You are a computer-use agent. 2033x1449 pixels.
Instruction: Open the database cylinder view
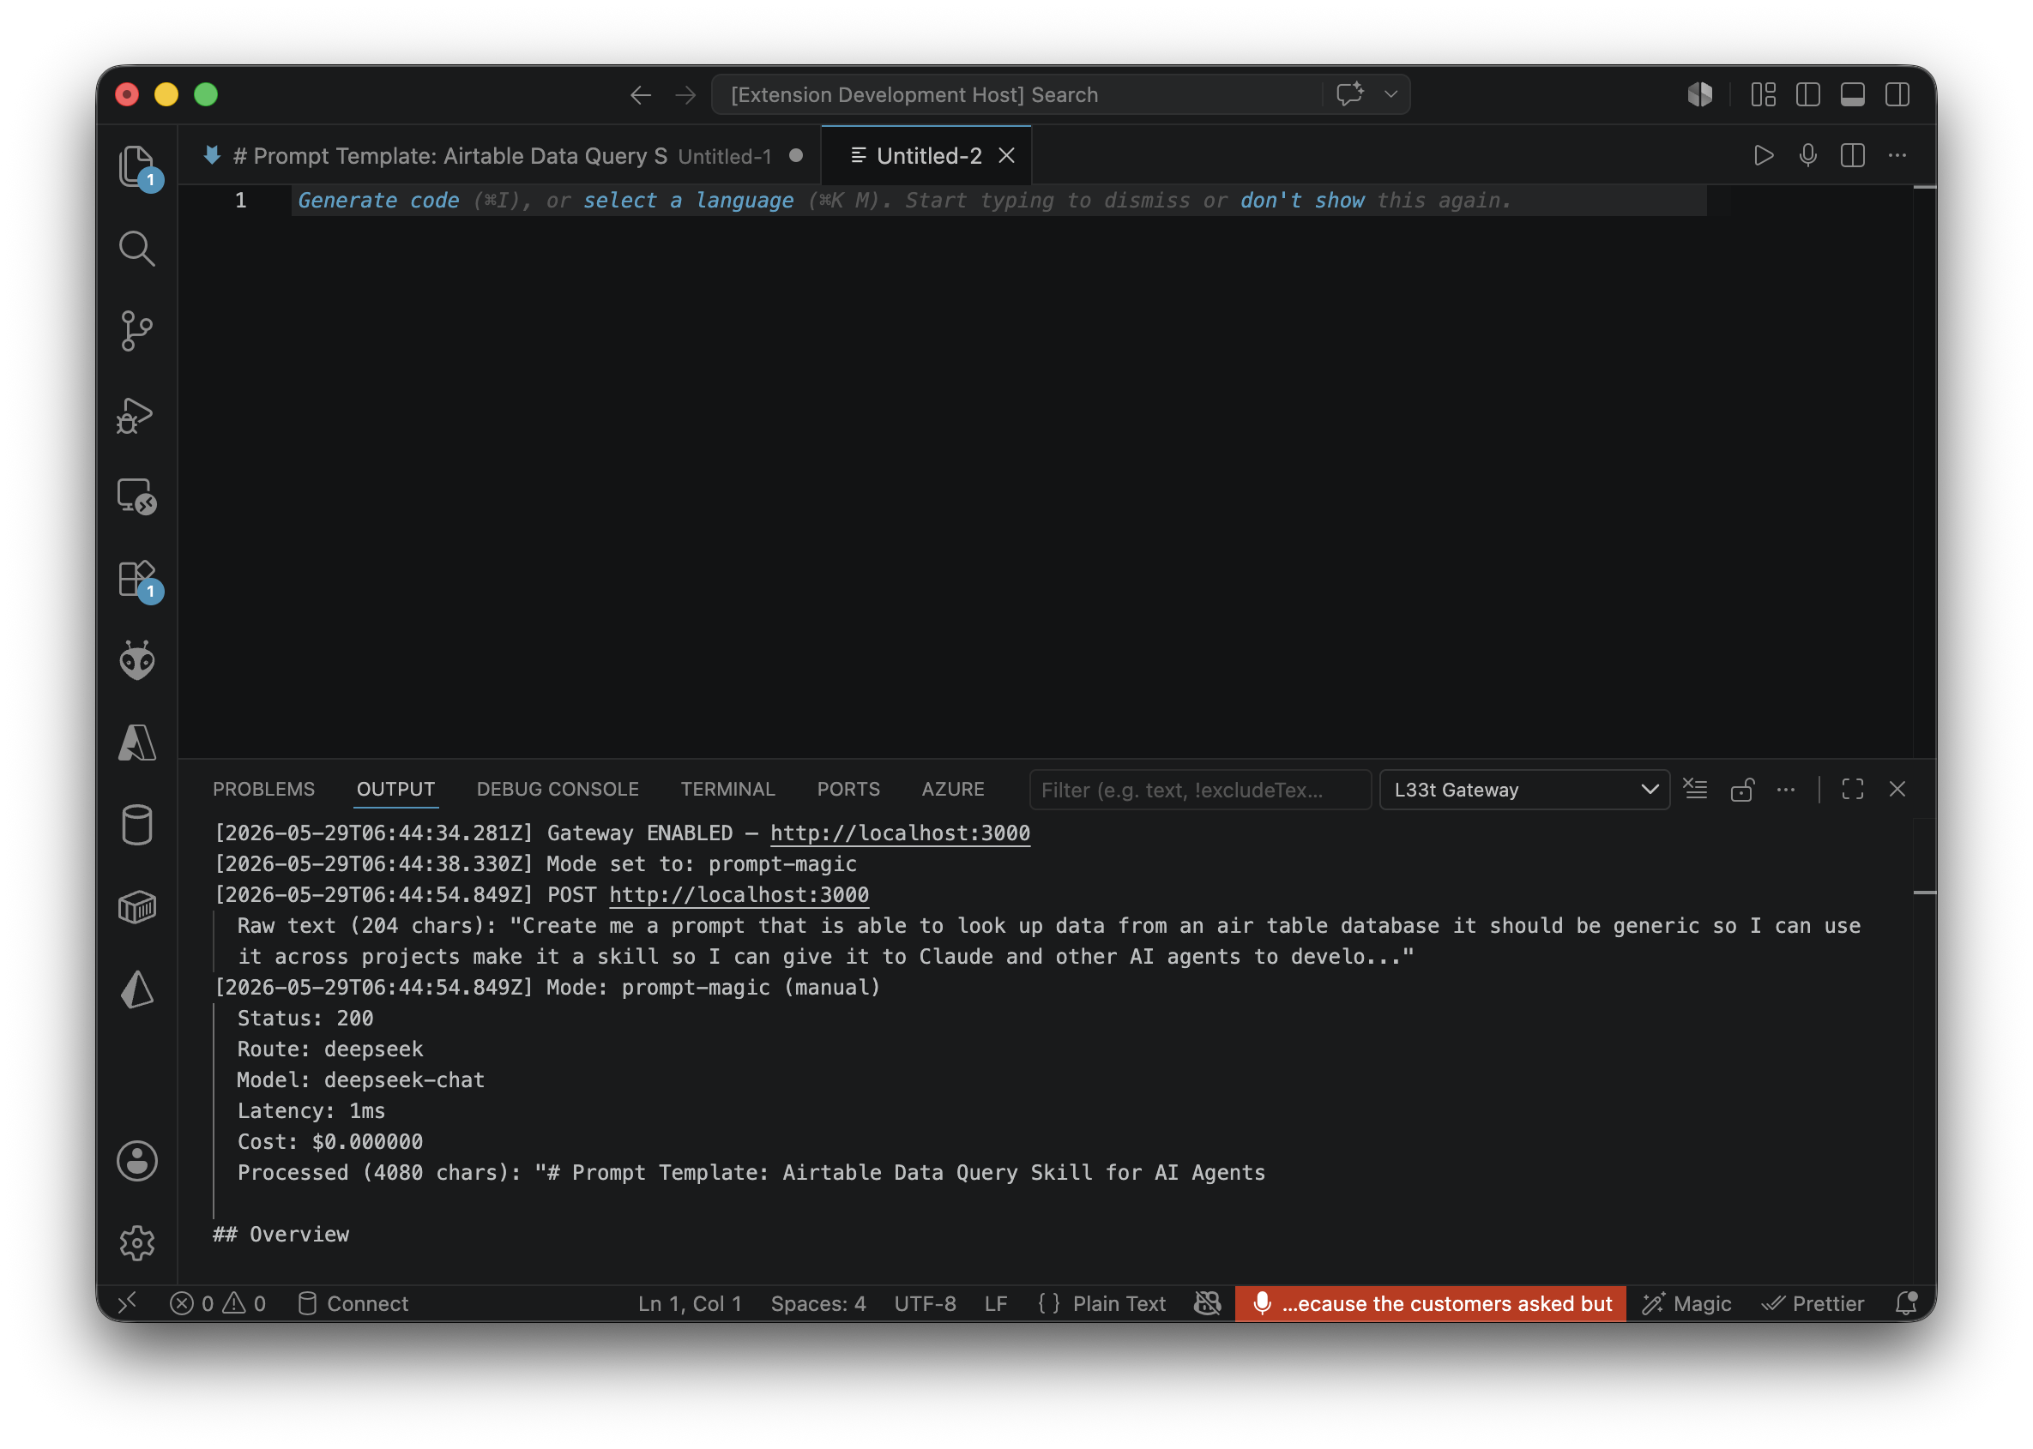point(136,826)
